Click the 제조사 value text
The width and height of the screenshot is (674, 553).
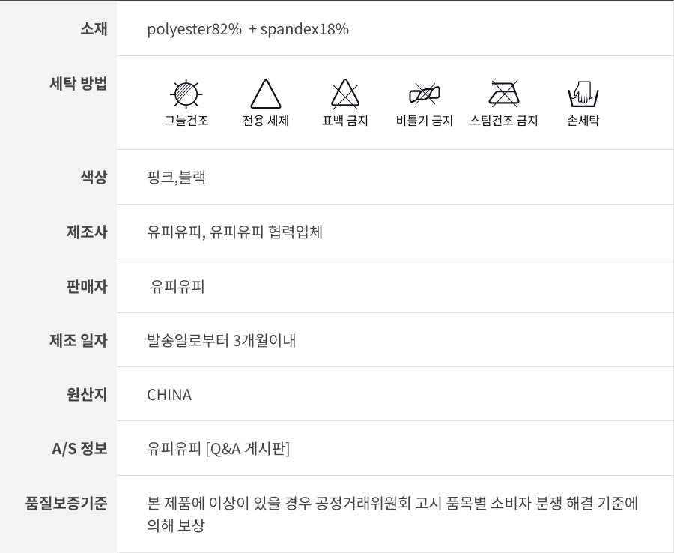[x=235, y=232]
